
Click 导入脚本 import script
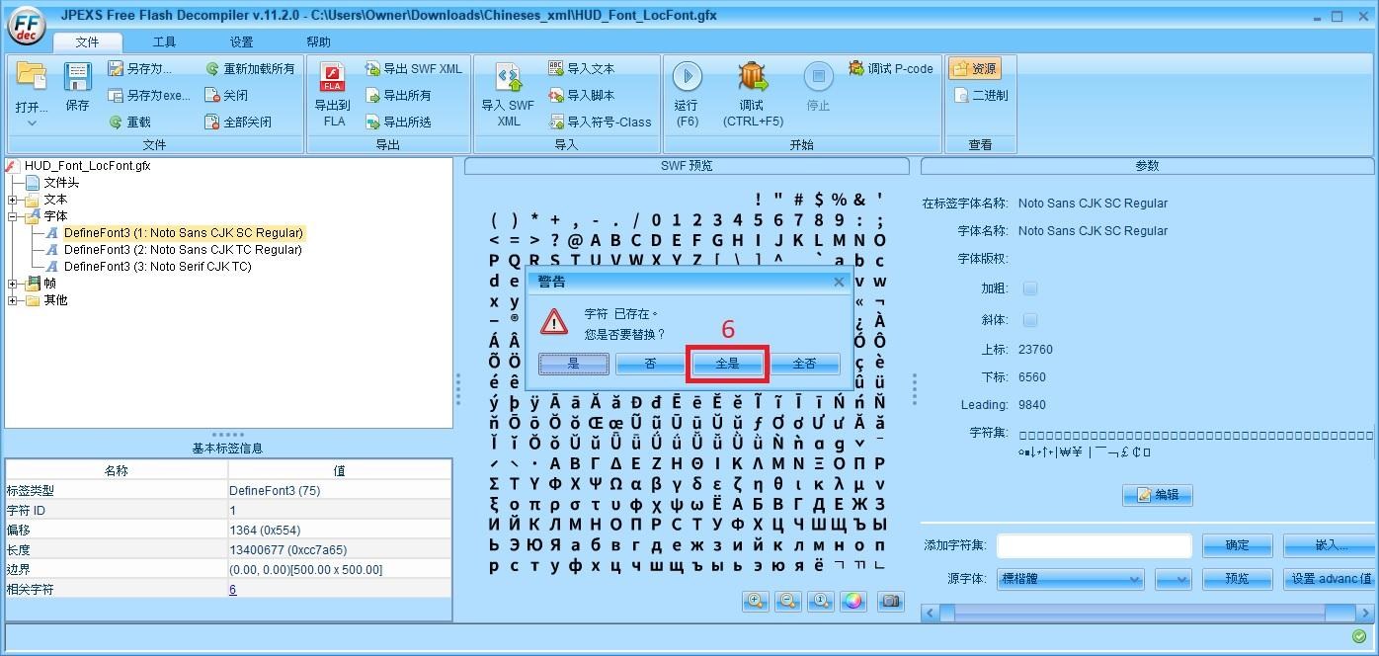(x=582, y=96)
